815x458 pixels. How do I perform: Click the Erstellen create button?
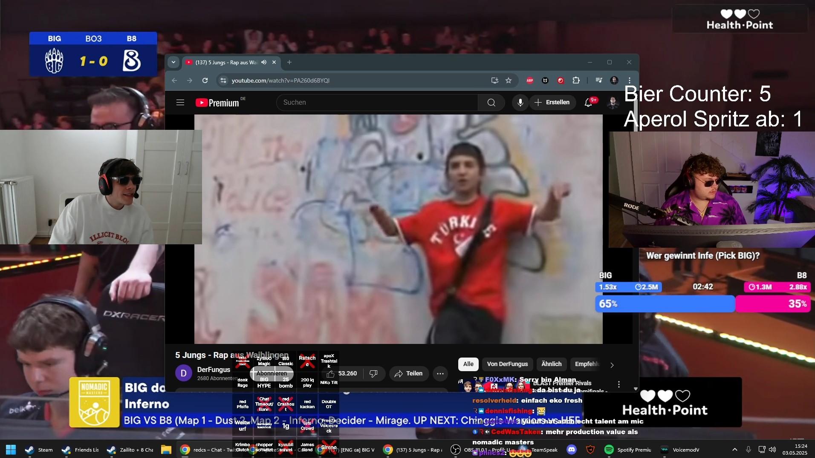(552, 103)
